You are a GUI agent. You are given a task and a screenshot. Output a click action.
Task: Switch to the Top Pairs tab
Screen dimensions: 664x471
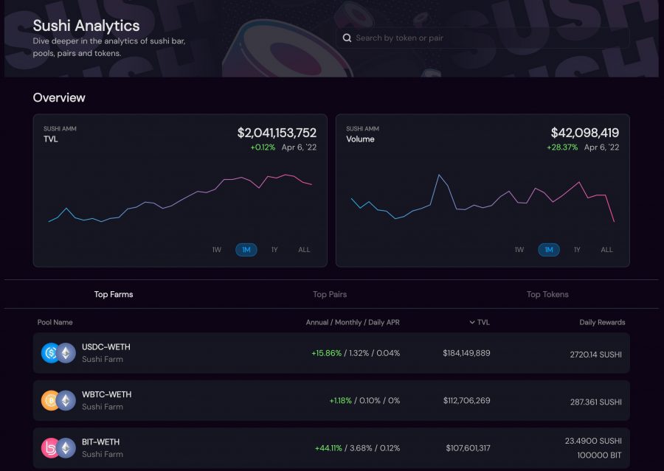[330, 294]
